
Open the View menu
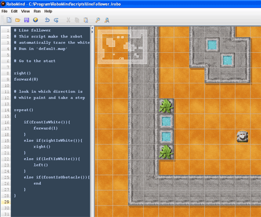pyautogui.click(x=26, y=11)
